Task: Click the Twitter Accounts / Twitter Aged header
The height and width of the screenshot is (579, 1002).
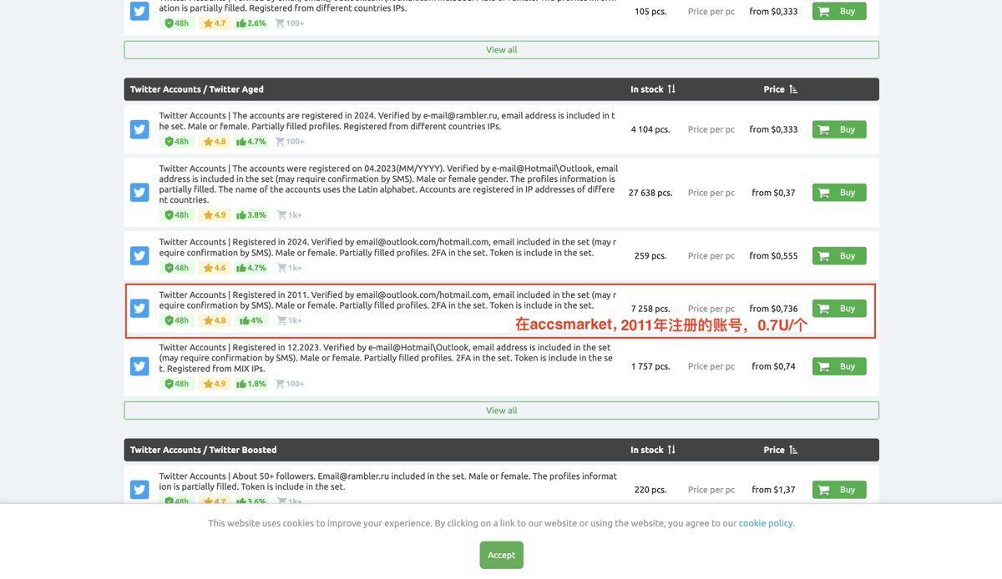Action: (x=197, y=89)
